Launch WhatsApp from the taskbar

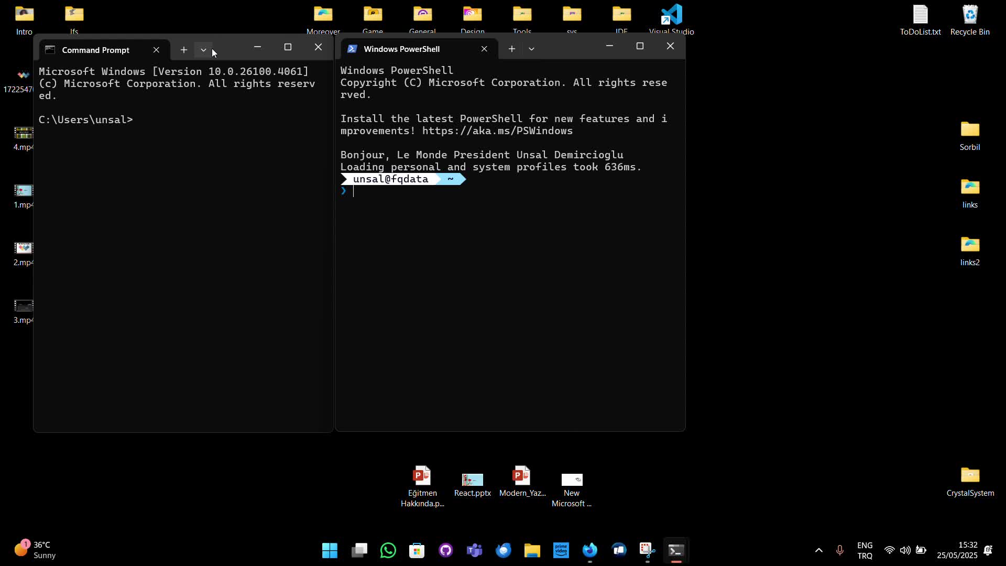coord(388,550)
